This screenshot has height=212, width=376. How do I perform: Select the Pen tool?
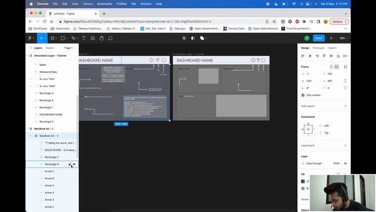pyautogui.click(x=73, y=38)
